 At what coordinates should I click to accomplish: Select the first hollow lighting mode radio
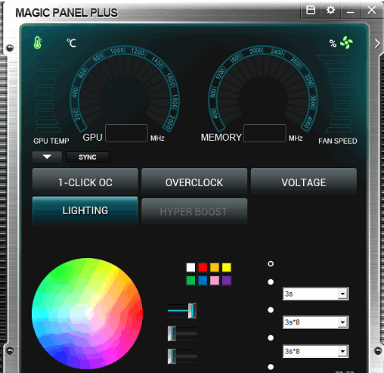[271, 264]
